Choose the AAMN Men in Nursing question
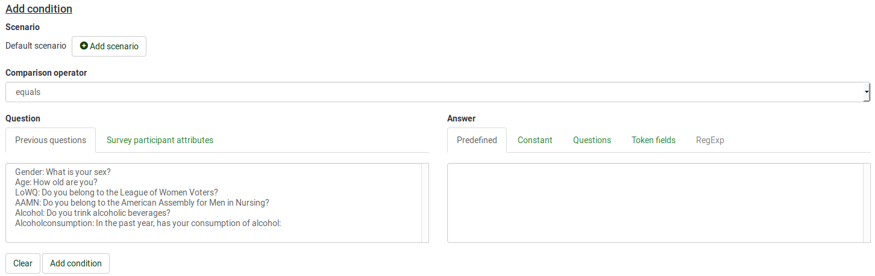Viewport: 875px width, 276px height. (142, 203)
